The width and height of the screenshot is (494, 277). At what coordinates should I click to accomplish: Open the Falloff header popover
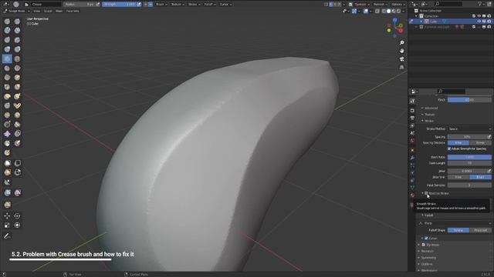point(209,5)
